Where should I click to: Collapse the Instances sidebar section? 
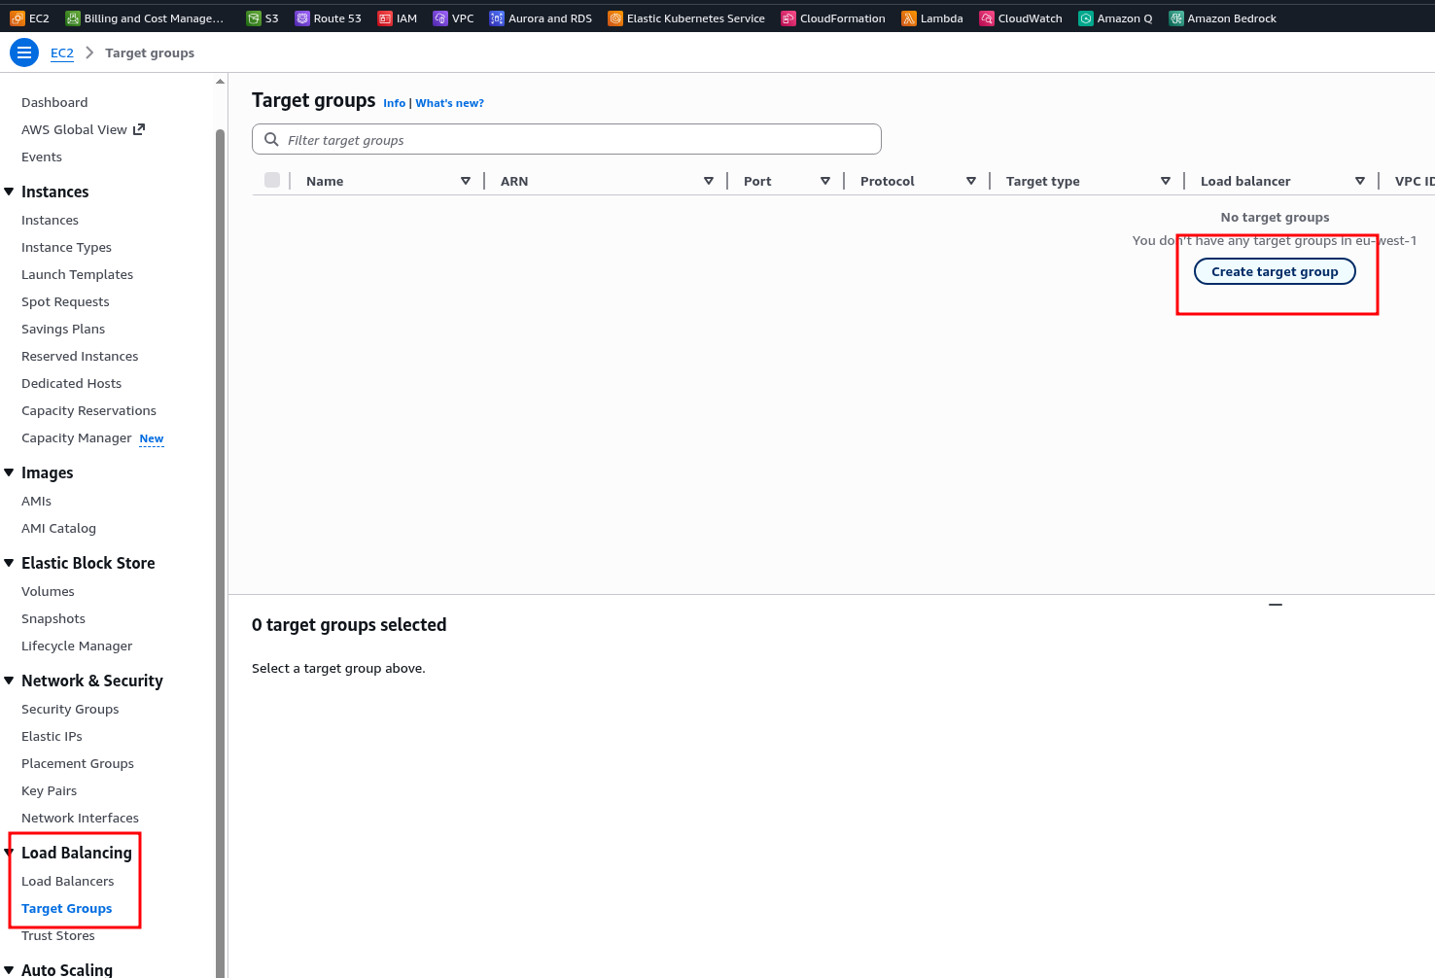click(9, 192)
